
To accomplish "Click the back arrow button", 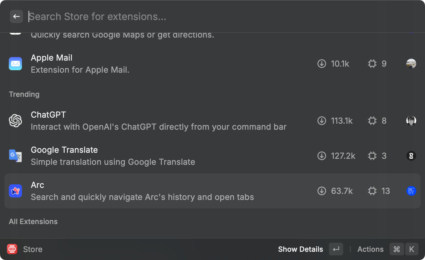I will click(16, 16).
